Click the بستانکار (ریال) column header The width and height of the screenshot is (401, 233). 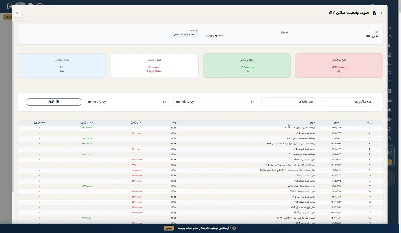click(87, 122)
